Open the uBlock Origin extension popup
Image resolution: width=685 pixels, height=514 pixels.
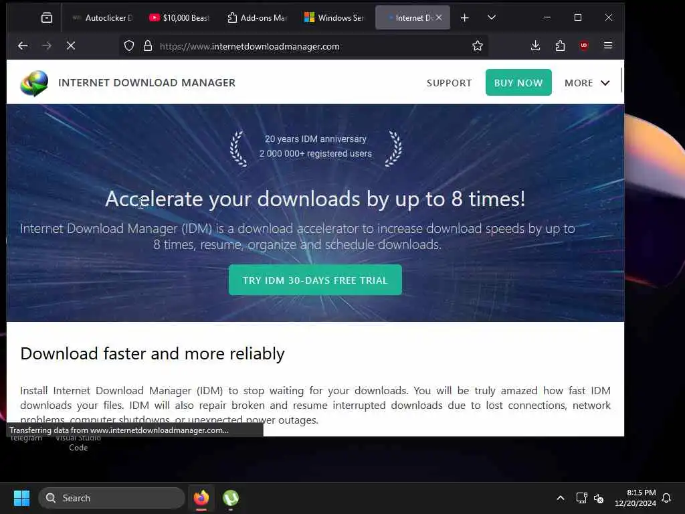point(584,46)
